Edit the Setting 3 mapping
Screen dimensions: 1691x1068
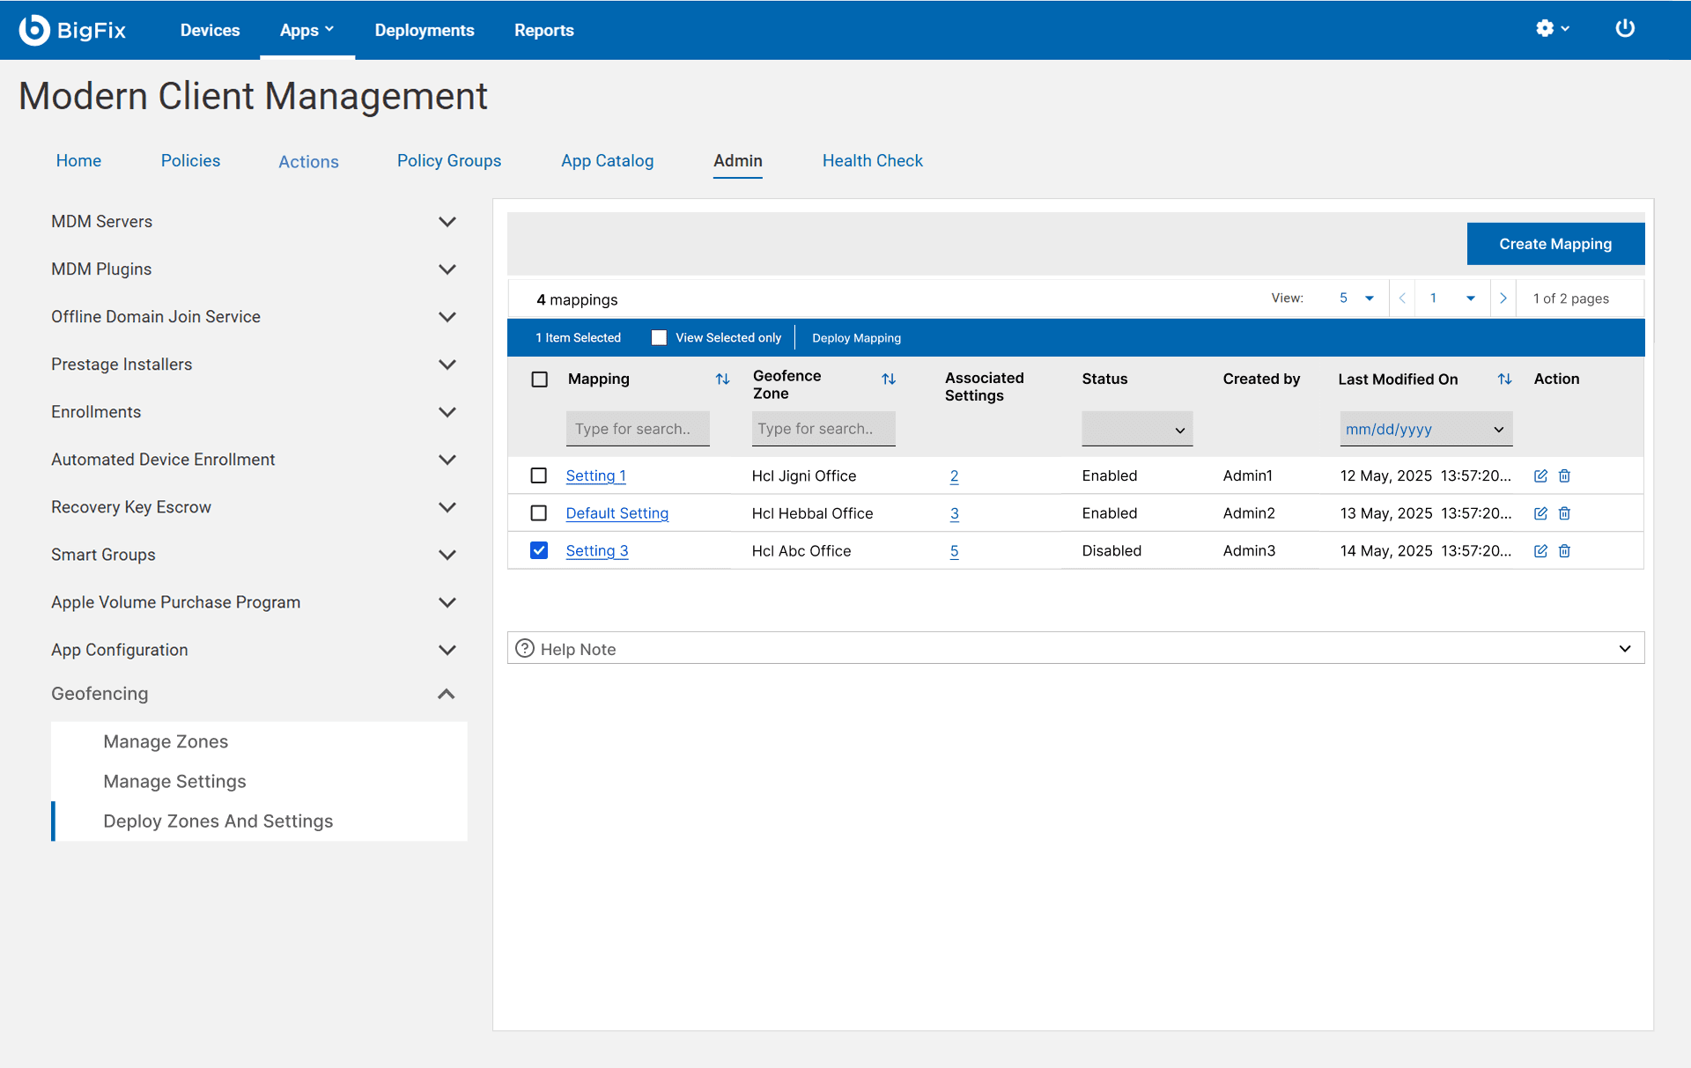pyautogui.click(x=1540, y=551)
